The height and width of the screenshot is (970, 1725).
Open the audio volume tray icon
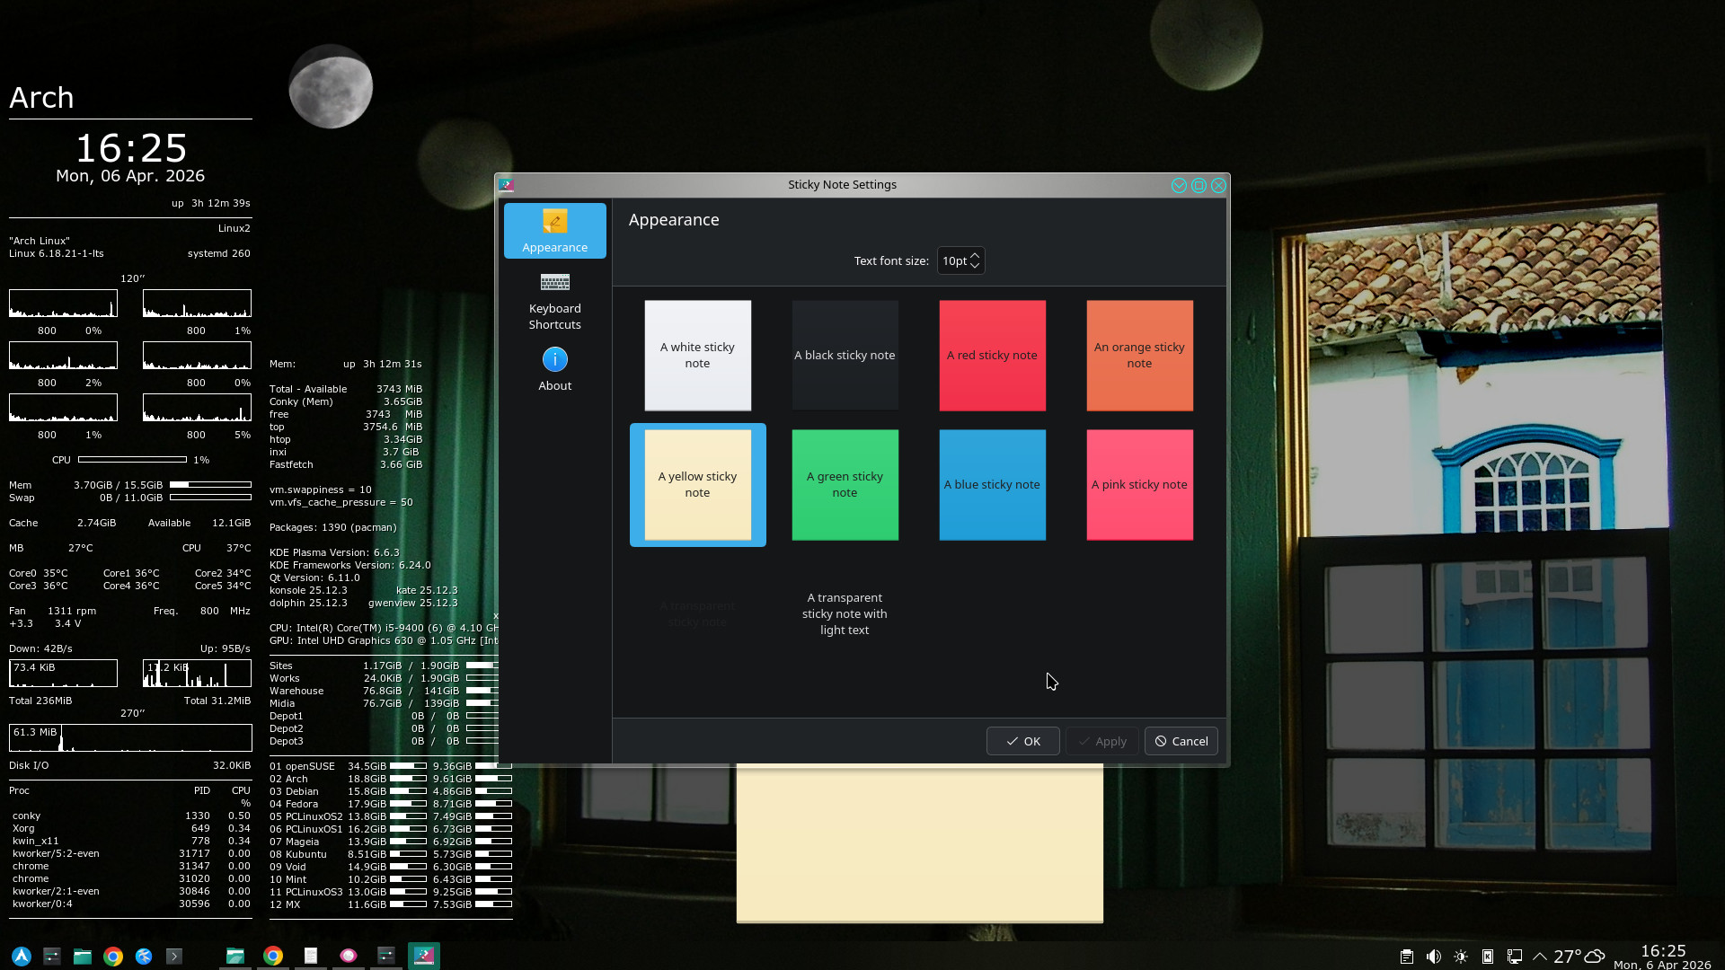tap(1434, 957)
